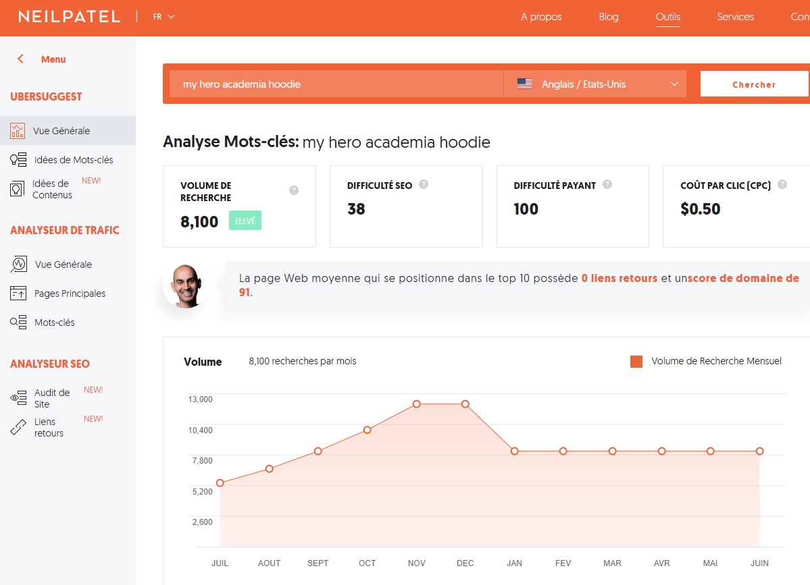
Task: Click the SEPT data point on chart
Action: point(318,451)
